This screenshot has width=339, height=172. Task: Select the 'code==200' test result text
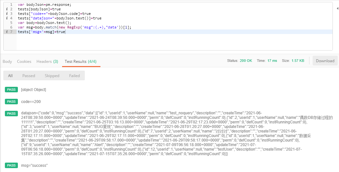point(31,101)
